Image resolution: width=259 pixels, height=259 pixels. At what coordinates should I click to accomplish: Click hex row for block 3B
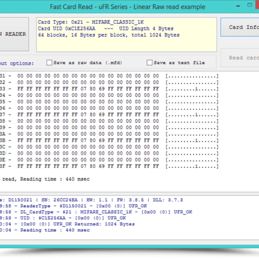(109, 140)
